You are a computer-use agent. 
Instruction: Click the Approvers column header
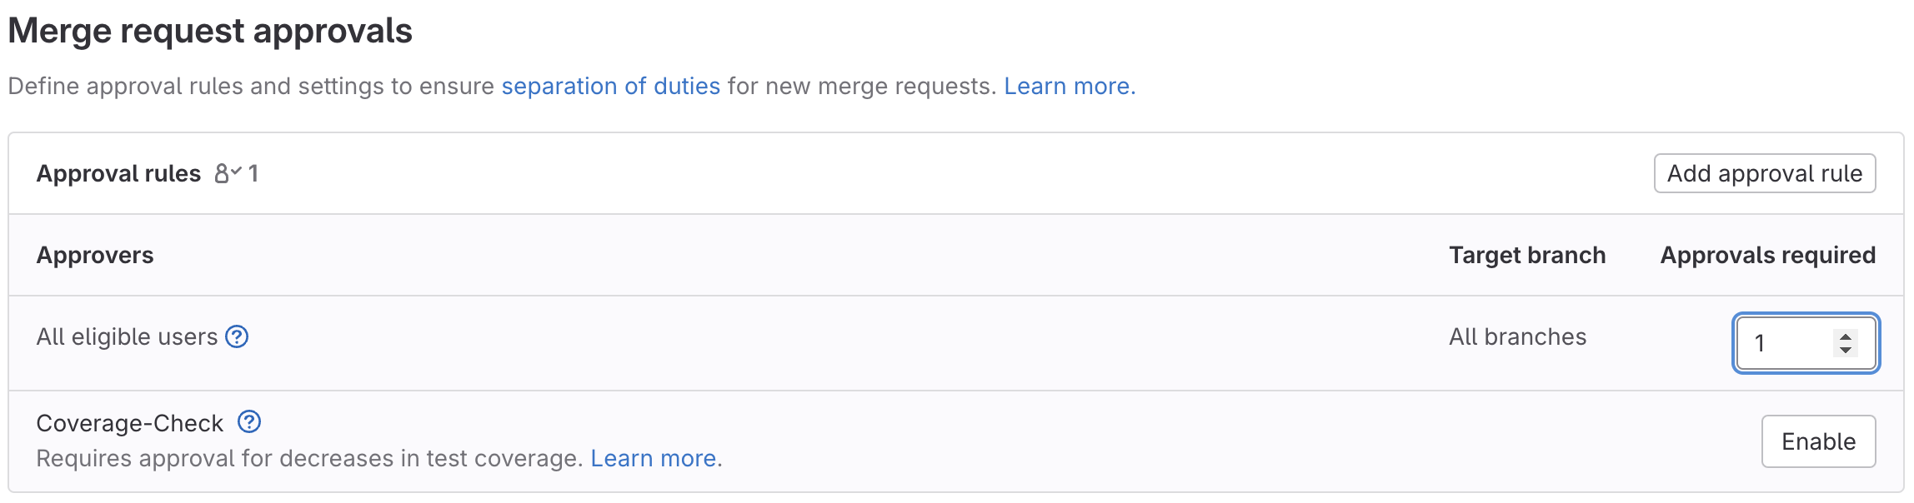(x=94, y=255)
